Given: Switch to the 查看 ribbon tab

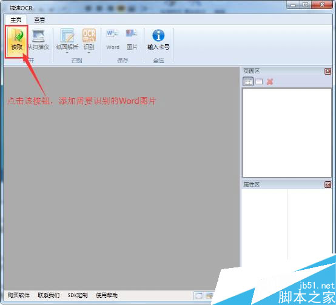Looking at the screenshot, I should [x=39, y=20].
